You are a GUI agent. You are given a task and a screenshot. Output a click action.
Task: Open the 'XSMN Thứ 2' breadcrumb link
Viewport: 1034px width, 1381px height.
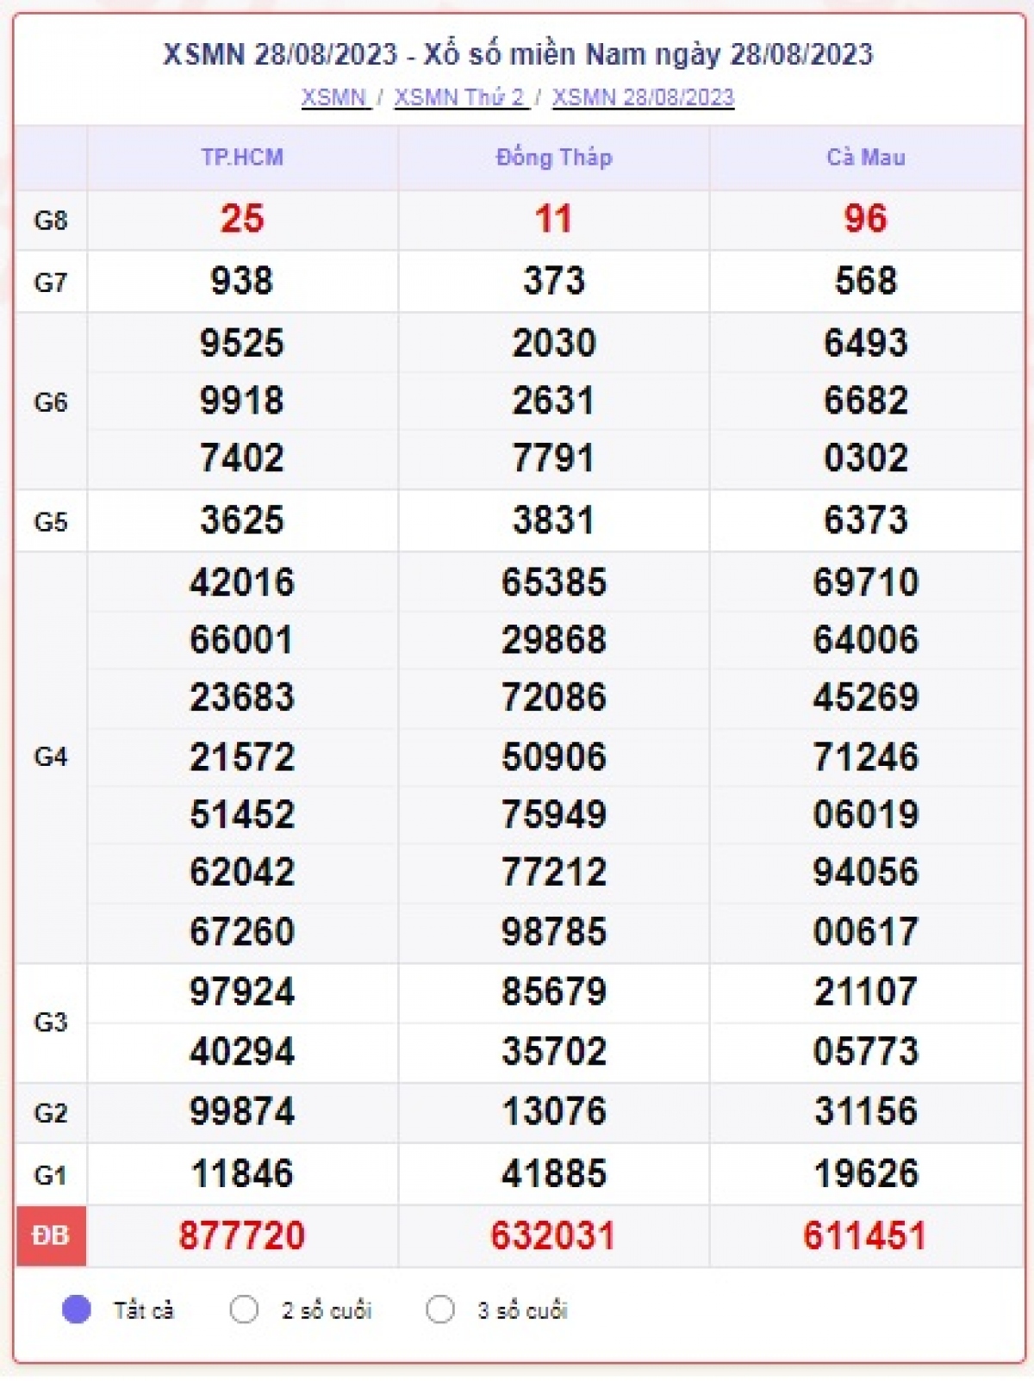(x=459, y=97)
